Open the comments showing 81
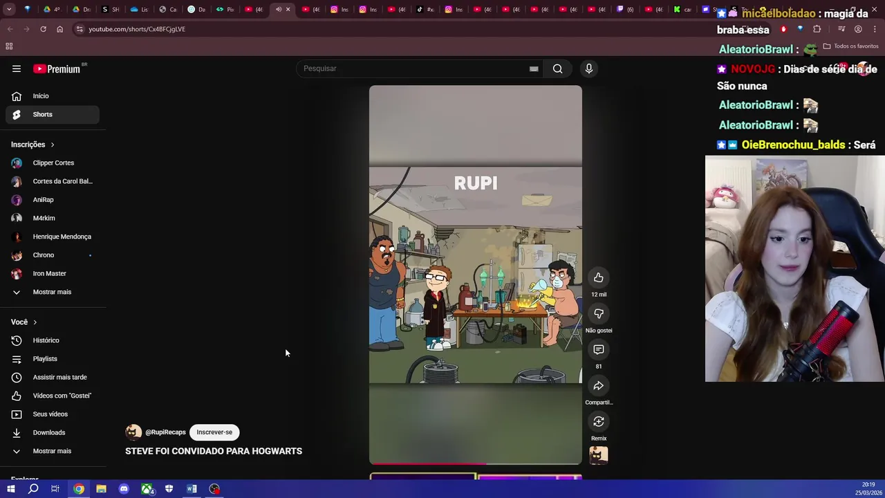This screenshot has width=885, height=498. point(599,349)
